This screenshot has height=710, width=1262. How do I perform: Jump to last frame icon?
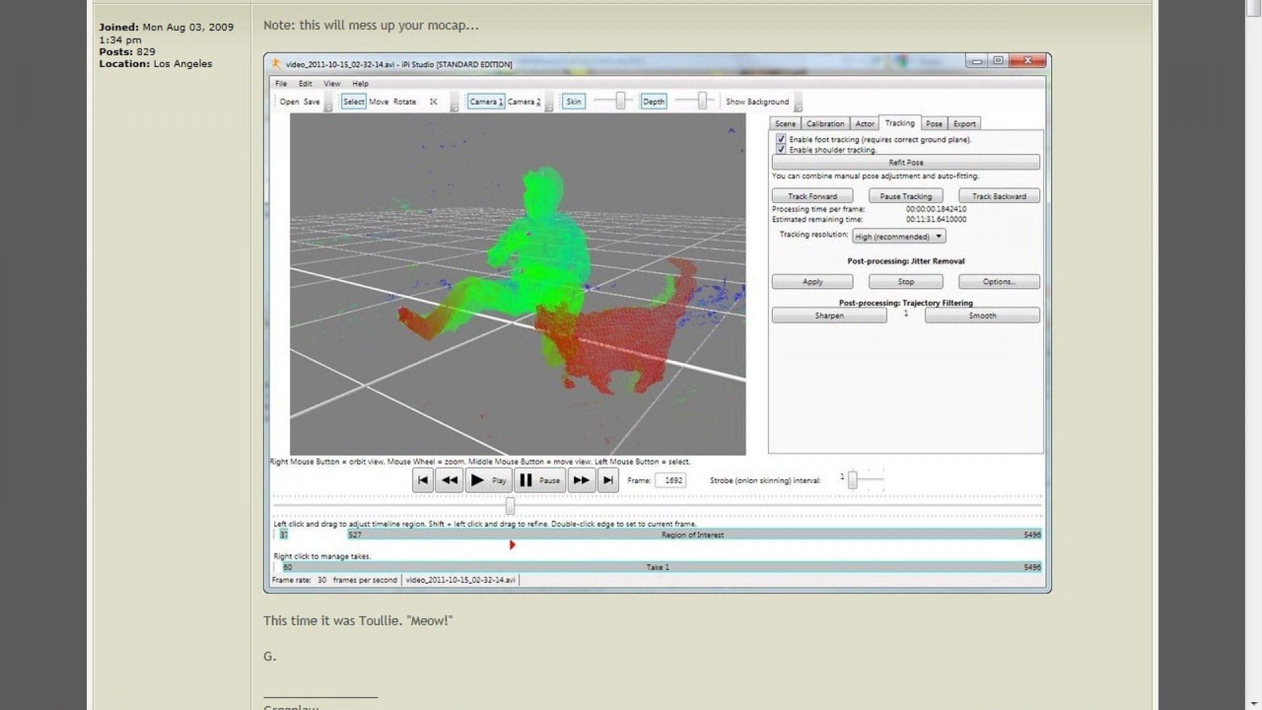608,481
